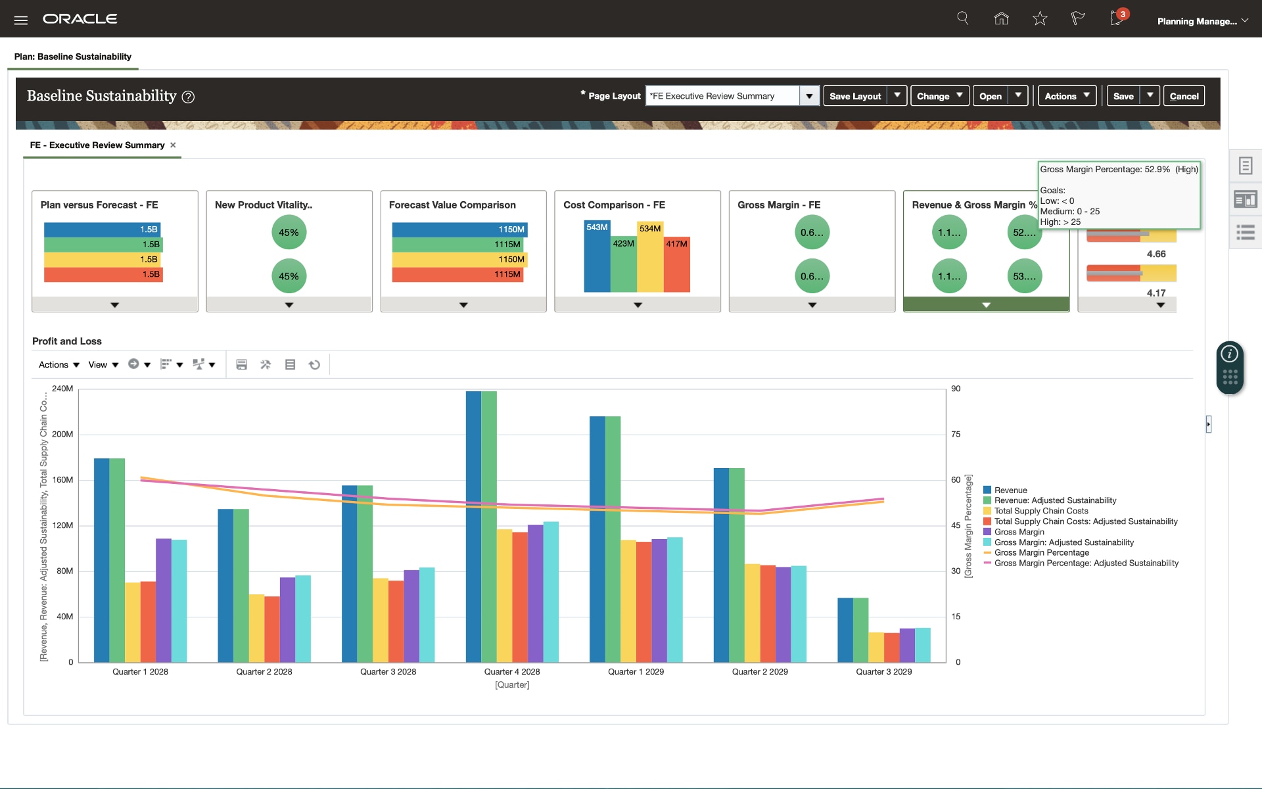The image size is (1262, 789).
Task: Click the refresh icon in Profit and Loss toolbar
Action: pyautogui.click(x=314, y=365)
